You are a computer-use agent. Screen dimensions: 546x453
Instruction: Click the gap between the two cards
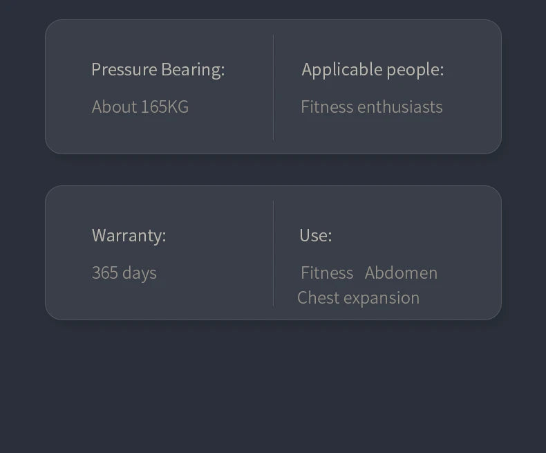click(x=273, y=169)
